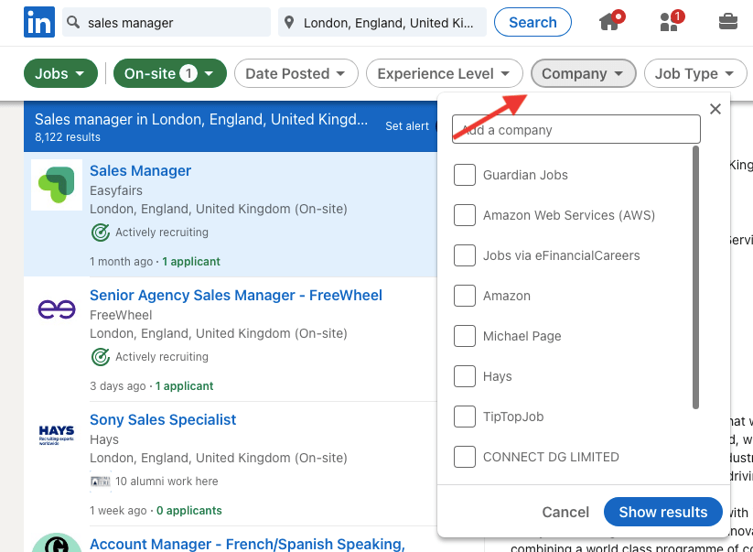Viewport: 753px width, 552px height.
Task: Enable the CONNECT DG LIMITED checkbox
Action: (x=465, y=457)
